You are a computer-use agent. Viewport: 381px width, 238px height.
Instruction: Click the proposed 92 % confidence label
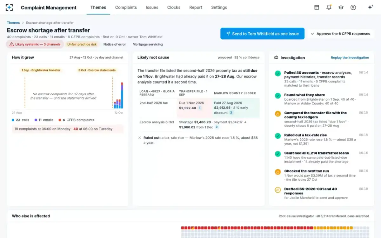pos(238,57)
